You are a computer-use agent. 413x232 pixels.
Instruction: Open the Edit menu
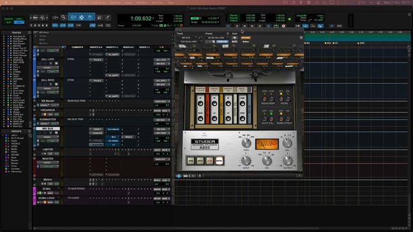pos(41,3)
